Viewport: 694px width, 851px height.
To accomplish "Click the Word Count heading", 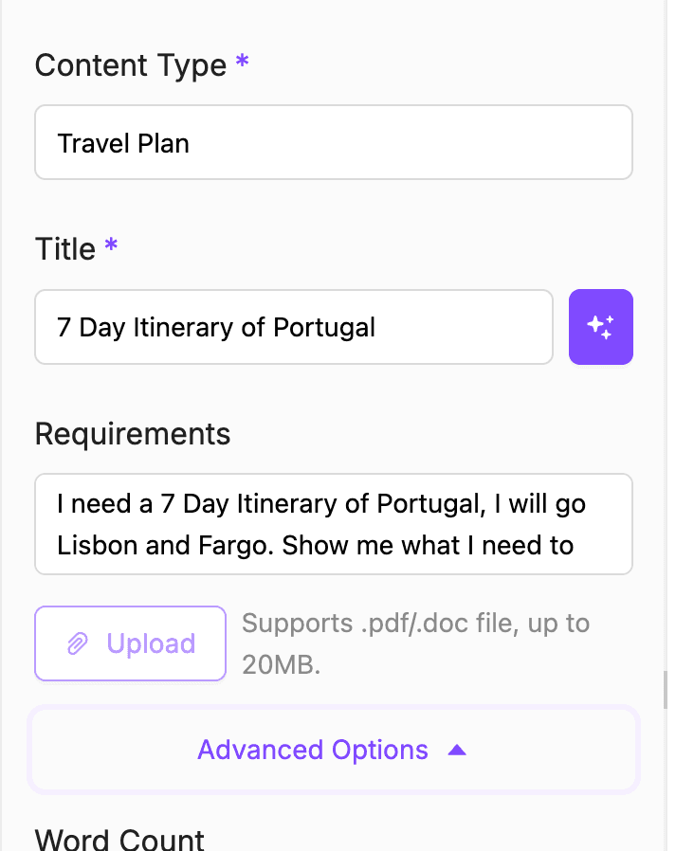I will coord(119,839).
